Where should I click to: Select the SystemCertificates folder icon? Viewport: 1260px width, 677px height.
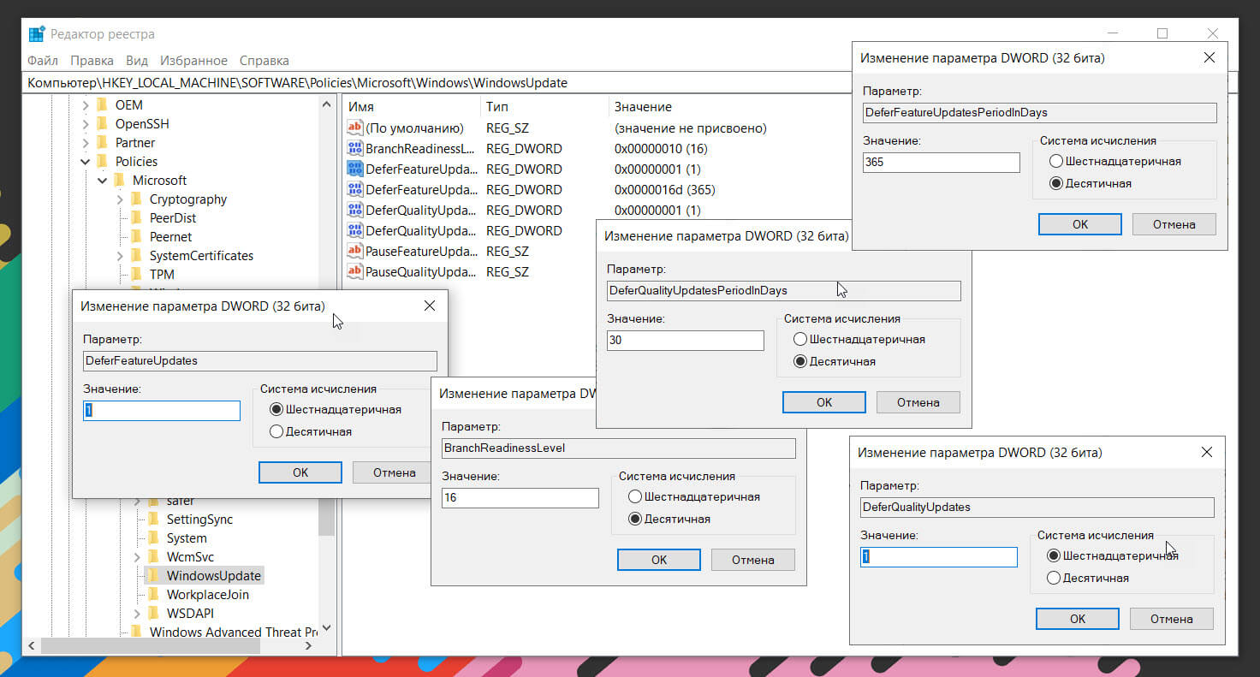pyautogui.click(x=136, y=256)
